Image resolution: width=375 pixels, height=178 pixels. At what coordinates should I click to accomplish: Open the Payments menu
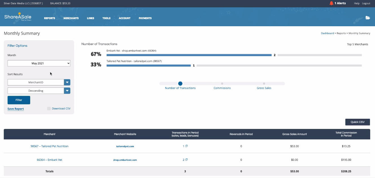click(x=145, y=18)
